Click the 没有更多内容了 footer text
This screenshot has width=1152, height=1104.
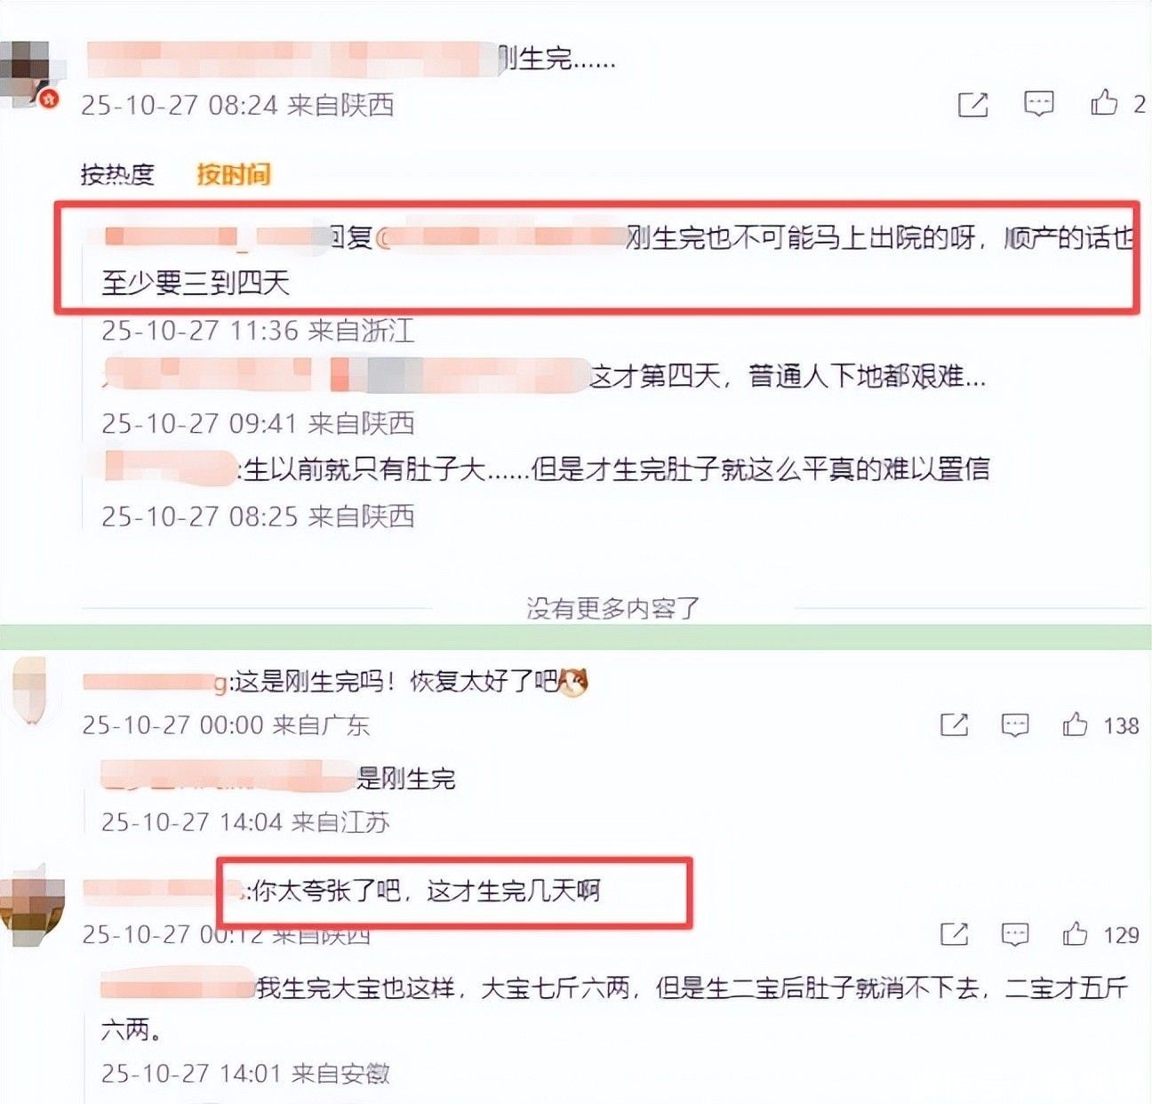point(613,609)
